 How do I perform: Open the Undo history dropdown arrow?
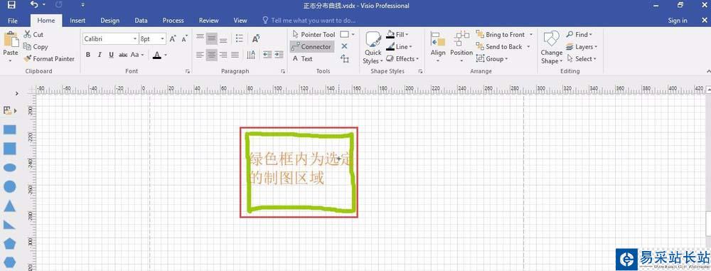pyautogui.click(x=44, y=5)
